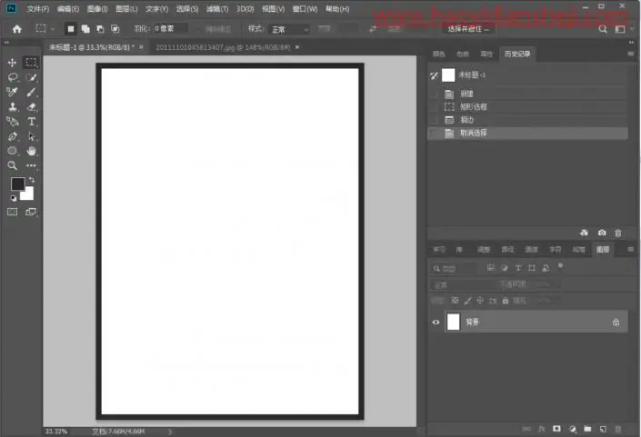Screen dimensions: 641x437
Task: Click the foreground color swatch
Action: tap(17, 184)
